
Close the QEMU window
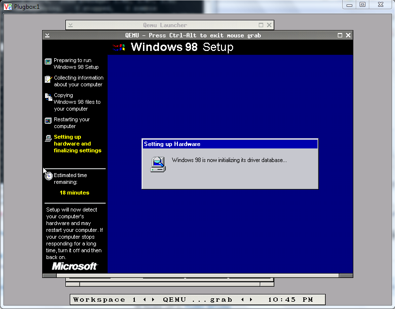[348, 35]
